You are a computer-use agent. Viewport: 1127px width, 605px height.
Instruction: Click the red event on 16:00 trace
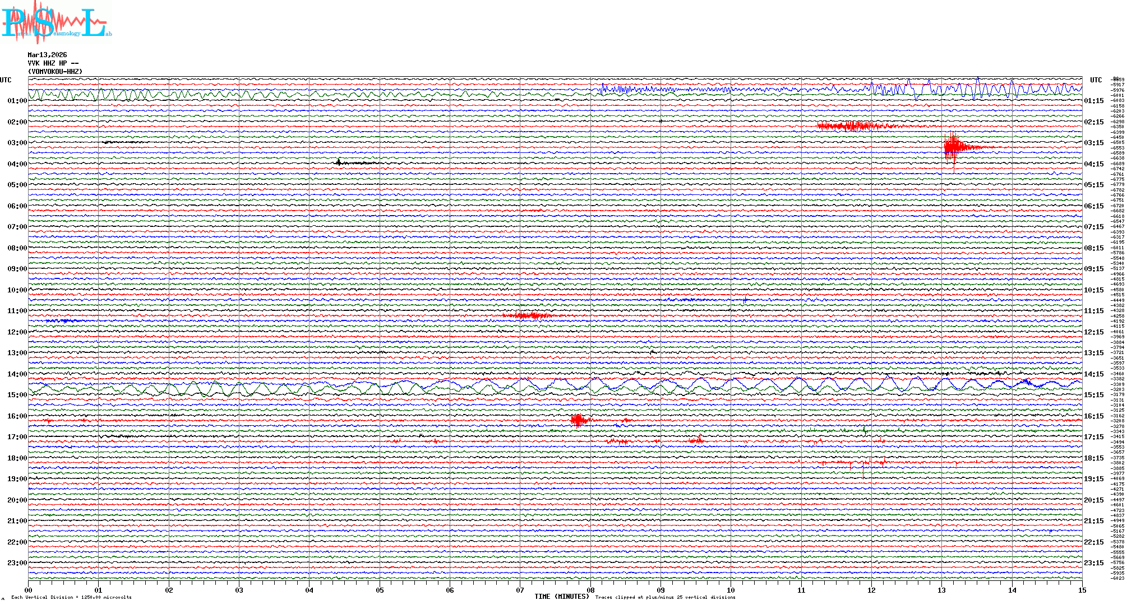coord(579,420)
